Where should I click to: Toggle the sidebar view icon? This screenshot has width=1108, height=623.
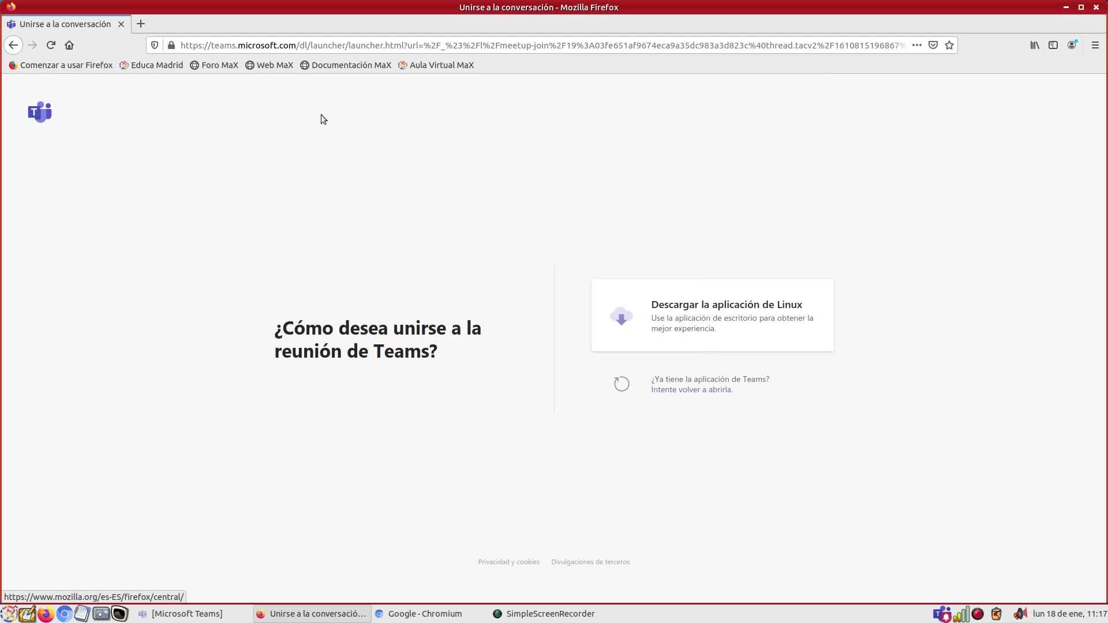click(x=1053, y=45)
